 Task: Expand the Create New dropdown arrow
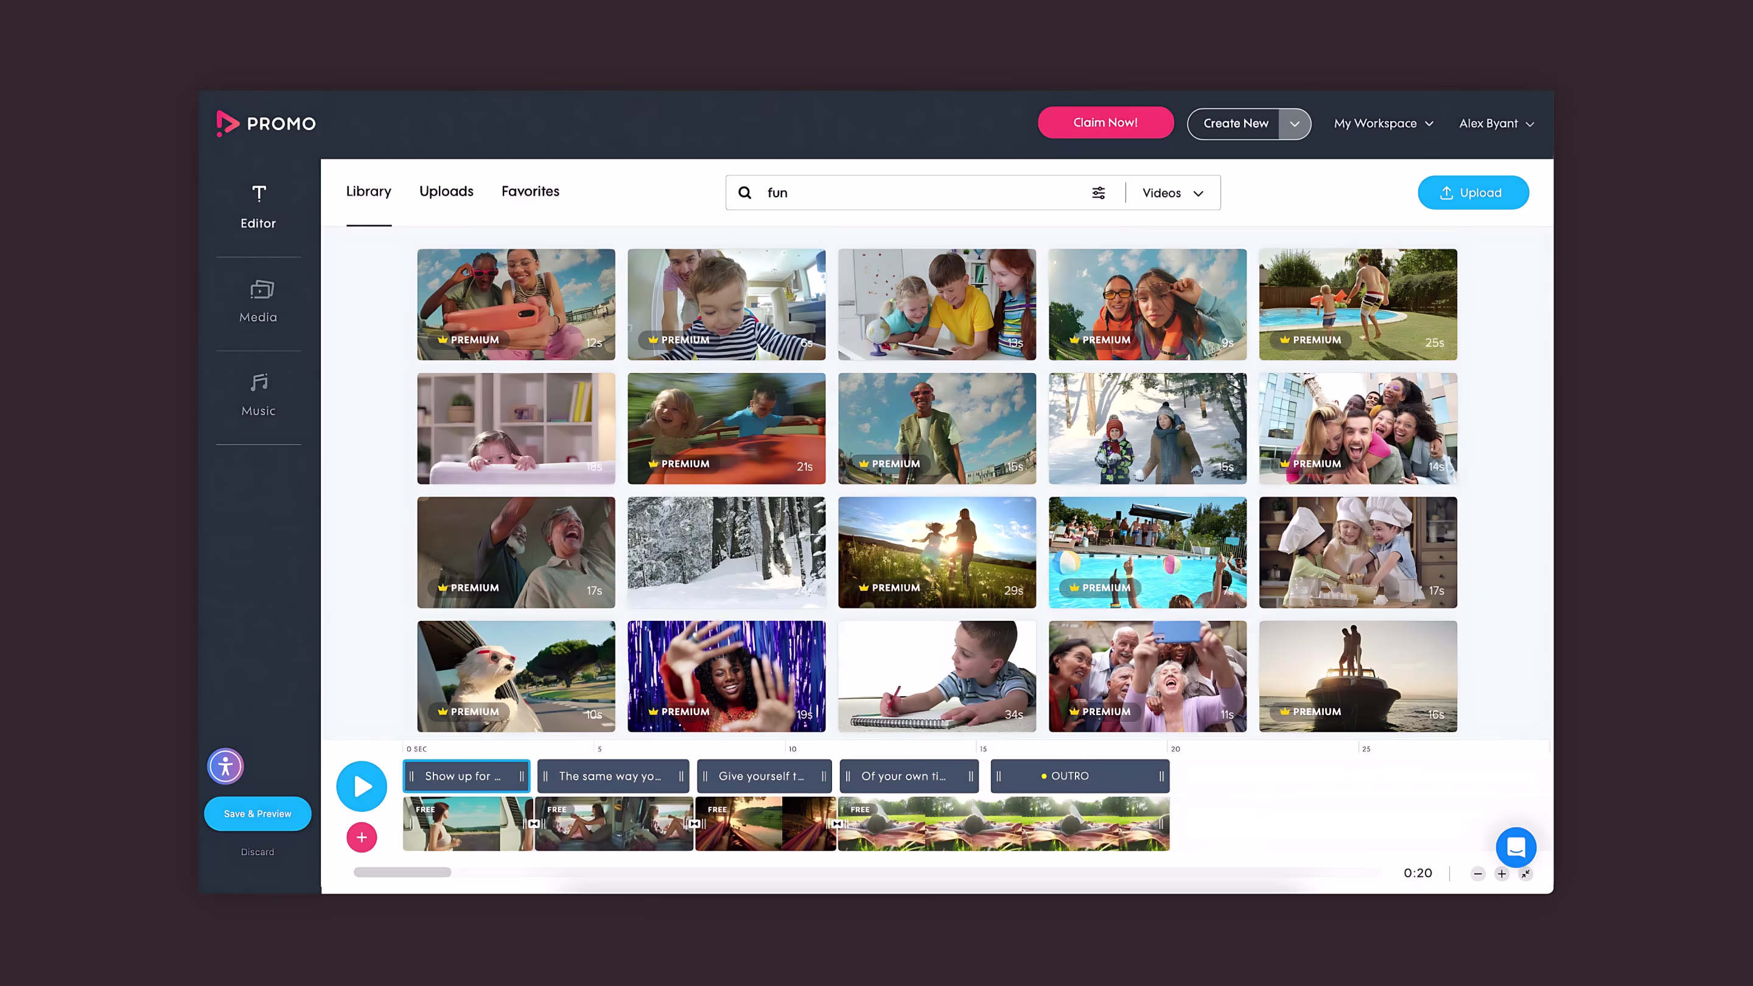pyautogui.click(x=1294, y=124)
